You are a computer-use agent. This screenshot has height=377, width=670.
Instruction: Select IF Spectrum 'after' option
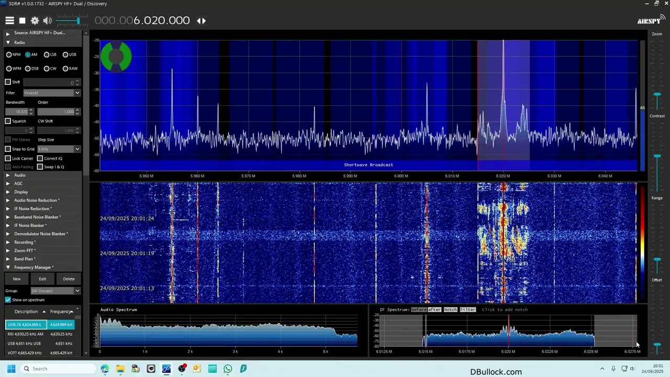coord(434,309)
